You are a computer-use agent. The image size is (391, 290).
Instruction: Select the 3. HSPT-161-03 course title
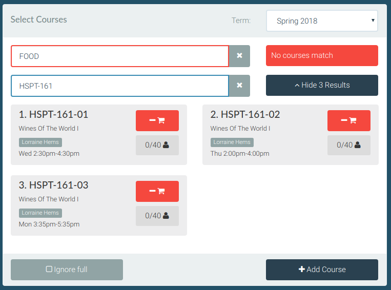point(53,185)
